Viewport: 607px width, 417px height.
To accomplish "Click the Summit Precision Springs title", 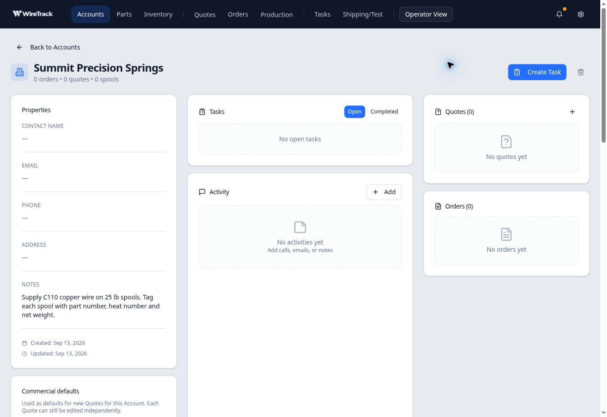I will (99, 68).
